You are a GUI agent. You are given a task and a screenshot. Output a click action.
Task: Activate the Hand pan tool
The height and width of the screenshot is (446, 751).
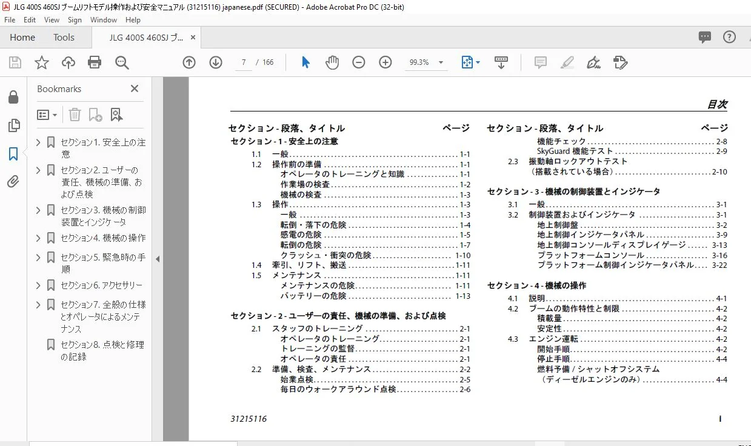tap(332, 62)
